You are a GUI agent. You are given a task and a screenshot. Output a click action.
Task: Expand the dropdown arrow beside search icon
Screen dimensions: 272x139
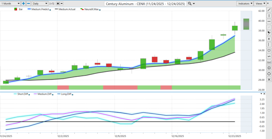194,3
